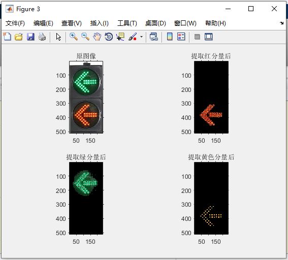Image resolution: width=288 pixels, height=260 pixels.
Task: Activate the Zoom In magnifier tool
Action: pos(74,37)
